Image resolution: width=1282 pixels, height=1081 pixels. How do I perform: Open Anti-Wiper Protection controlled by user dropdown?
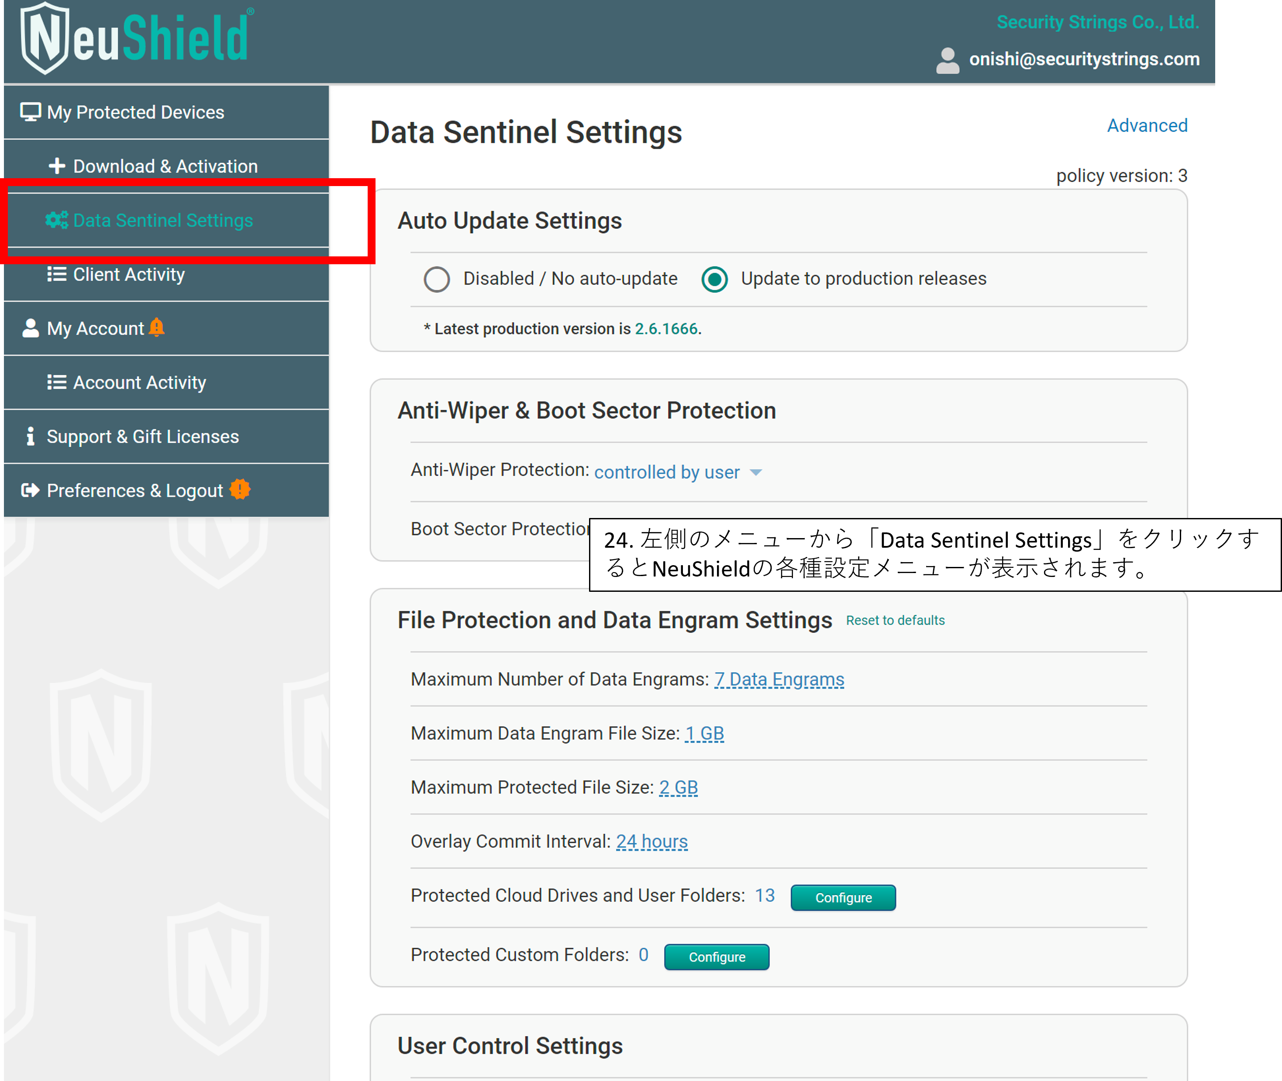[x=678, y=472]
